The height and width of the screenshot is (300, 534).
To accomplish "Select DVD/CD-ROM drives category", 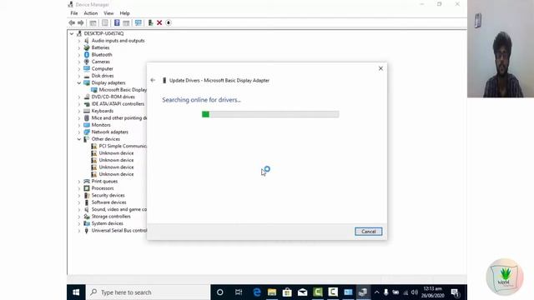I will pos(113,97).
